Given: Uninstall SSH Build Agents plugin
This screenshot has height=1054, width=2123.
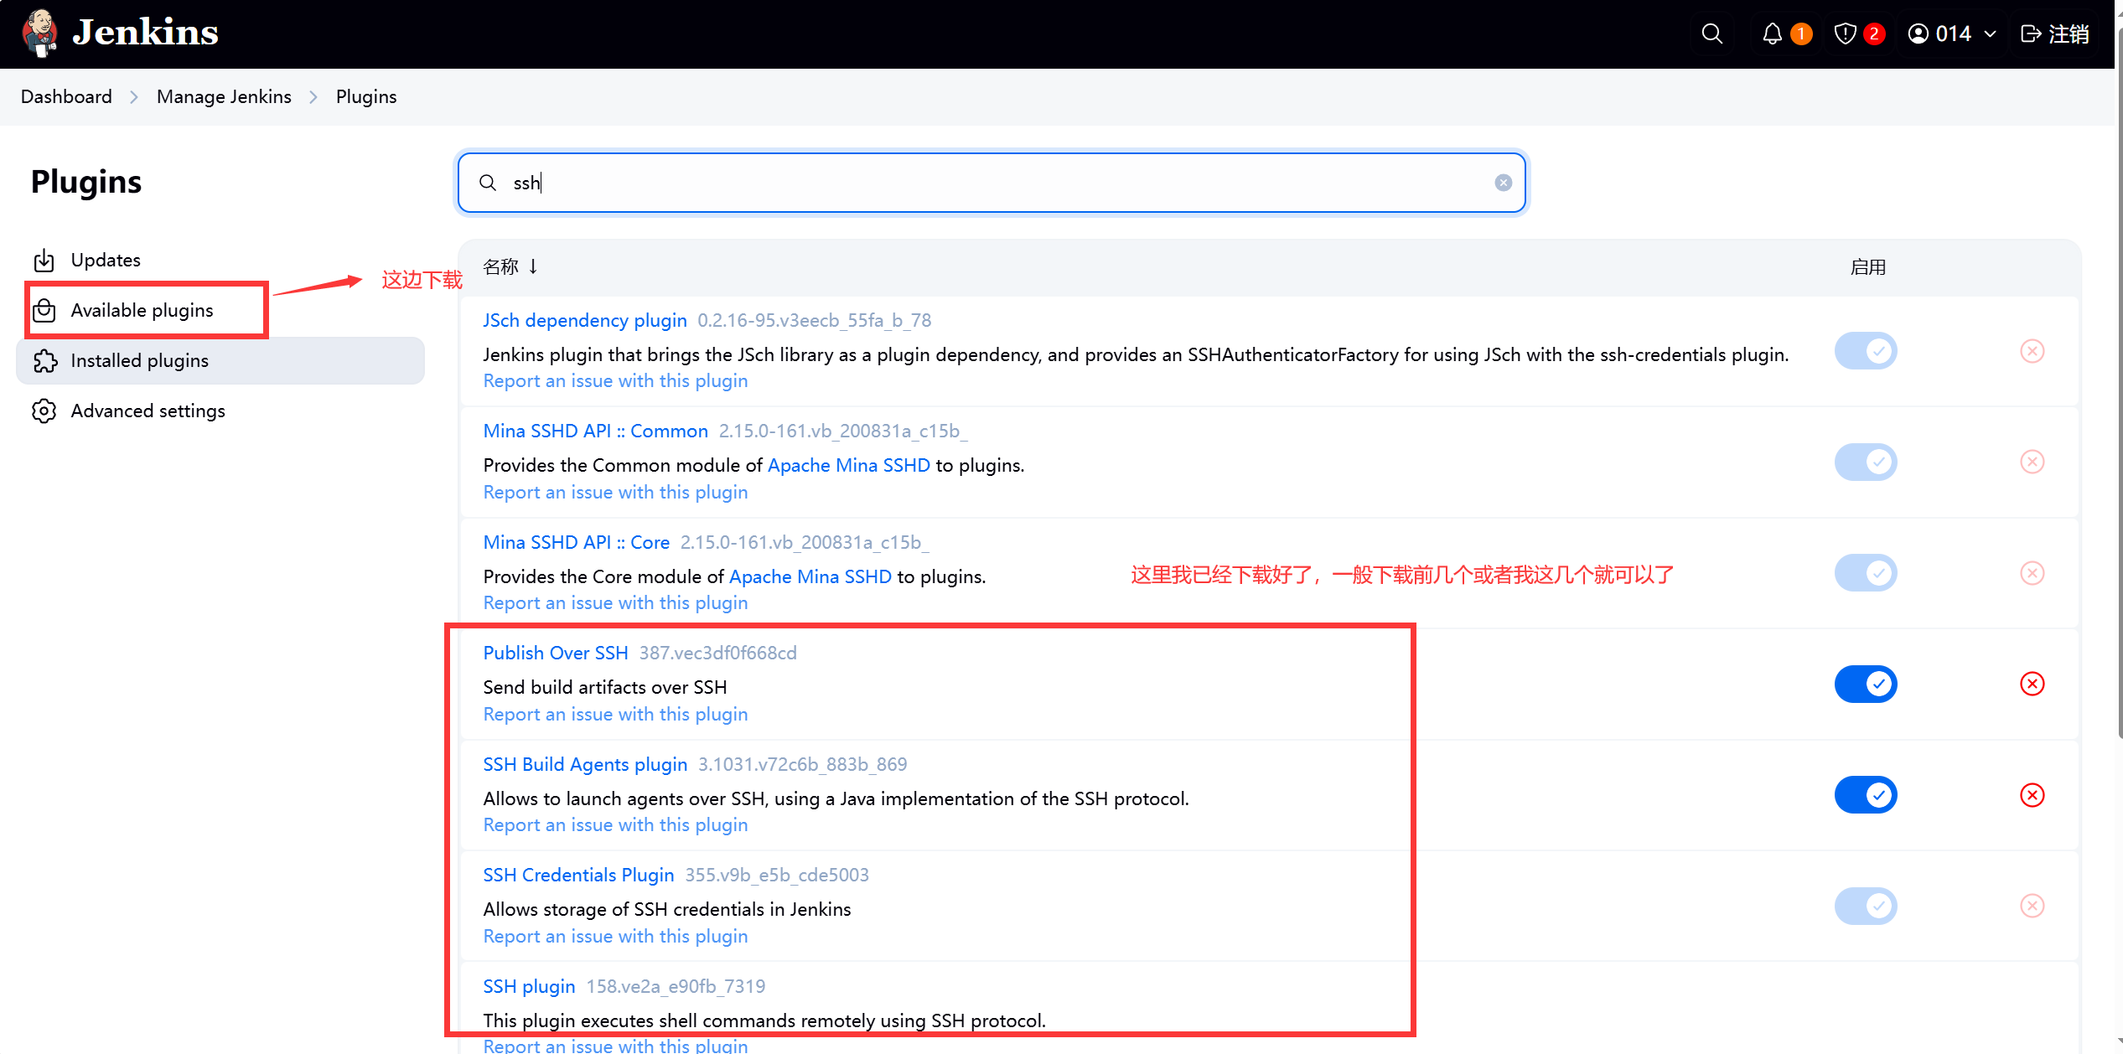Looking at the screenshot, I should pos(2032,795).
